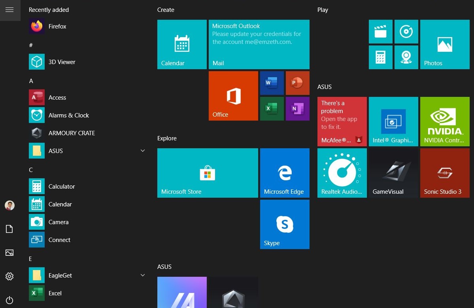Open the Maps location pin tile

coord(406,57)
